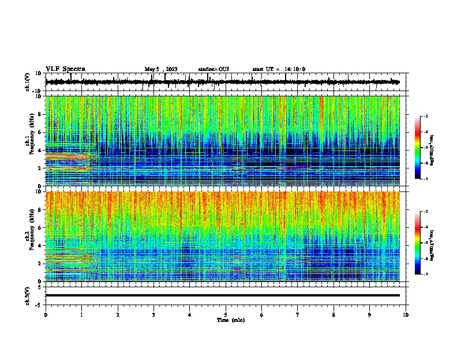This screenshot has height=353, width=457.
Task: Click the 'start UT = 14:10:0' text
Action: click(279, 69)
